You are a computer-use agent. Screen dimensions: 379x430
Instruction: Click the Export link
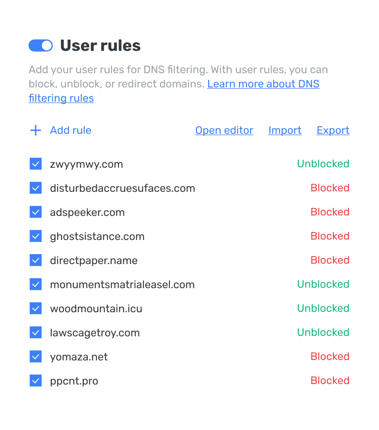333,130
